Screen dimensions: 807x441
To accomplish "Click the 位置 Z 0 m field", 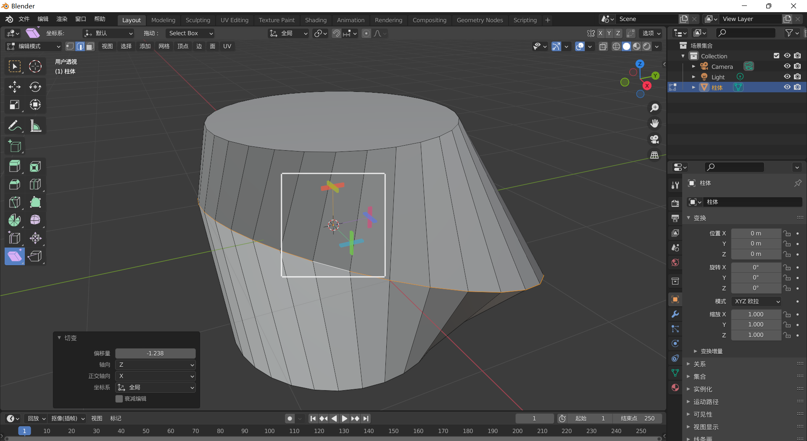I will click(x=756, y=254).
